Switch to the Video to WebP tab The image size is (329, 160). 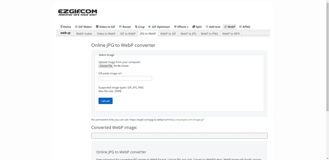106,34
